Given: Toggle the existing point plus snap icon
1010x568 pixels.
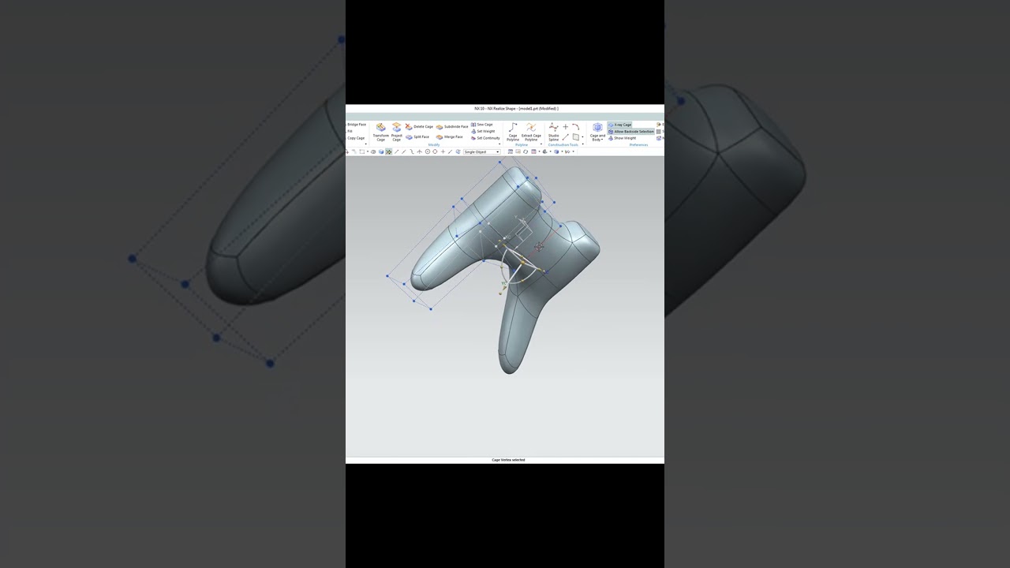Looking at the screenshot, I should pyautogui.click(x=443, y=151).
